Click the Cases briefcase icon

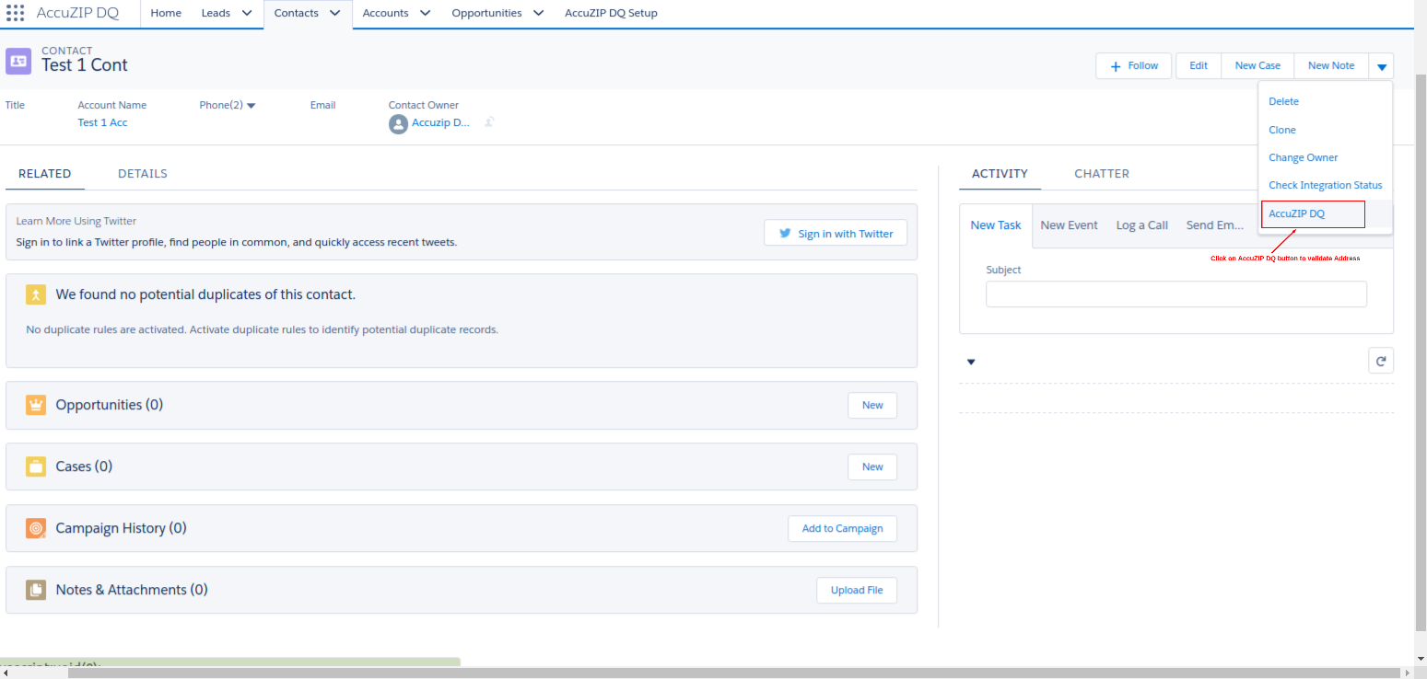(x=35, y=466)
